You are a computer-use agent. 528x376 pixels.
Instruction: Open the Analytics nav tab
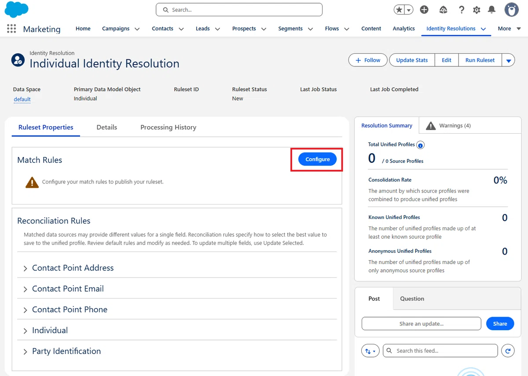click(404, 29)
